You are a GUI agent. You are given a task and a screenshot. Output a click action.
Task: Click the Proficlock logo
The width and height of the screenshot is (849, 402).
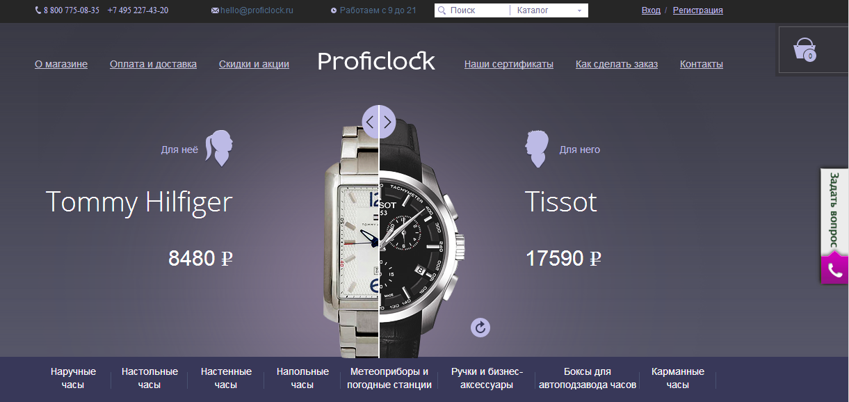[376, 61]
